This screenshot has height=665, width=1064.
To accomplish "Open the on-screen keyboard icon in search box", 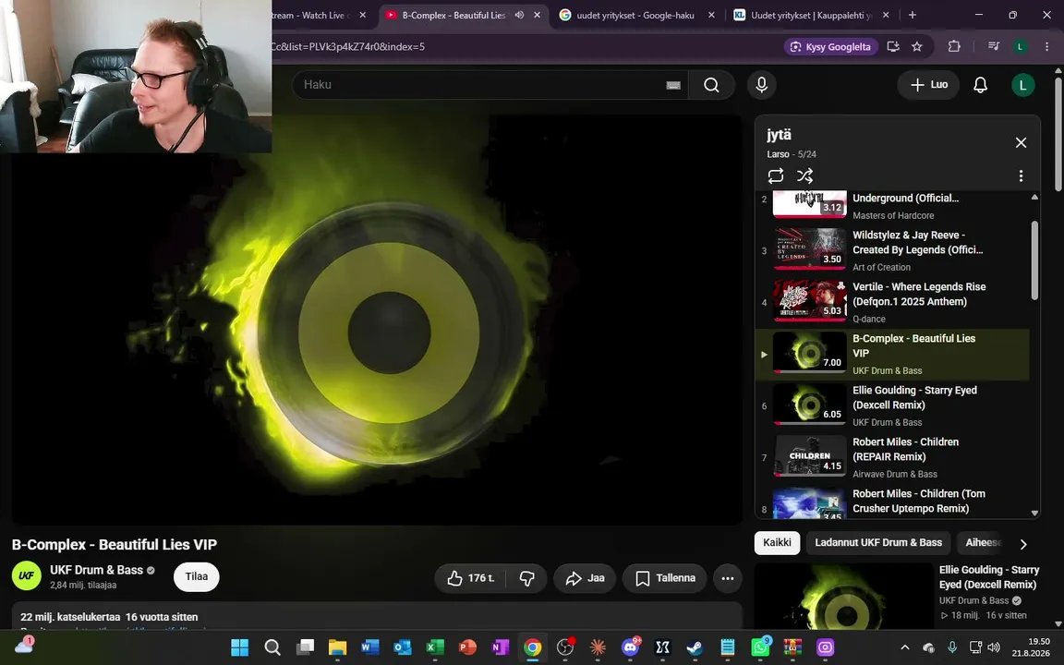I will (x=673, y=85).
